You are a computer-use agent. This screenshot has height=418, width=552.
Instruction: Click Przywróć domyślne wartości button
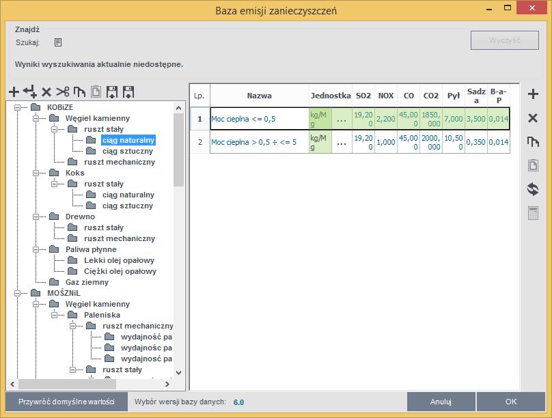(x=66, y=402)
